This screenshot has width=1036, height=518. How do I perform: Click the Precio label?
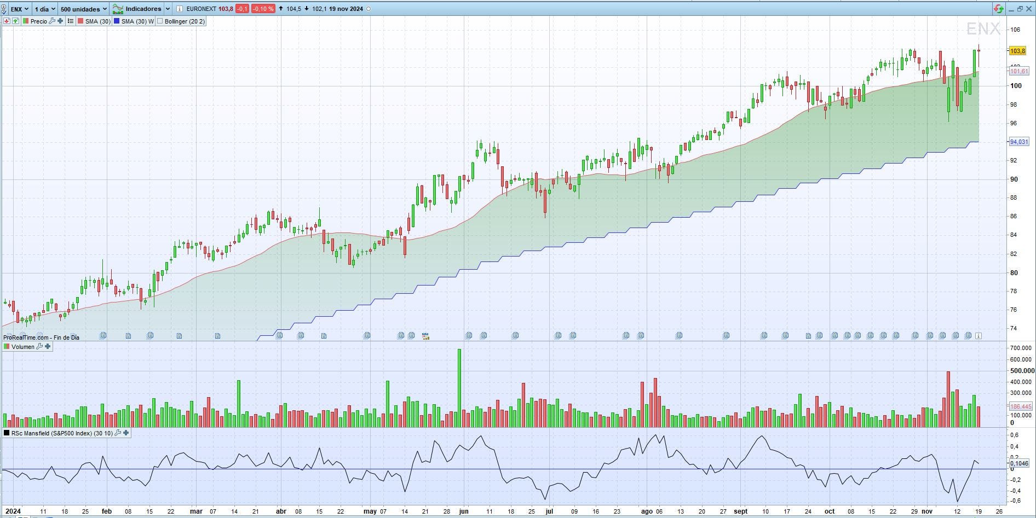pos(38,21)
